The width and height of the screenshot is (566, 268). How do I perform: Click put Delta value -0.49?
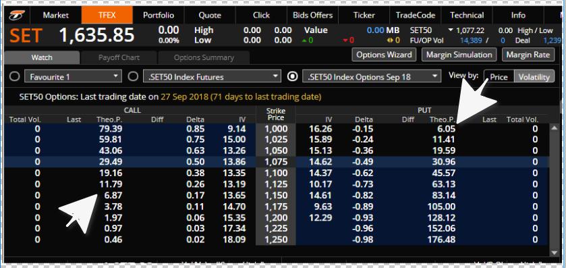coord(362,162)
